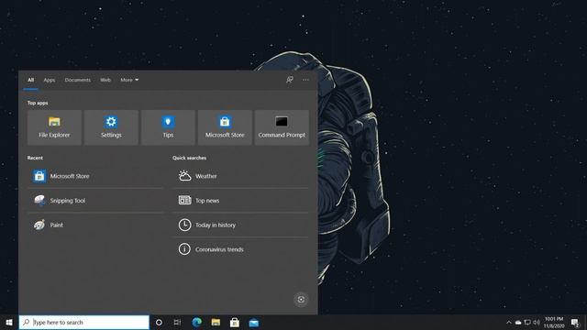Open the Mail app from the taskbar
587x330 pixels.
254,322
